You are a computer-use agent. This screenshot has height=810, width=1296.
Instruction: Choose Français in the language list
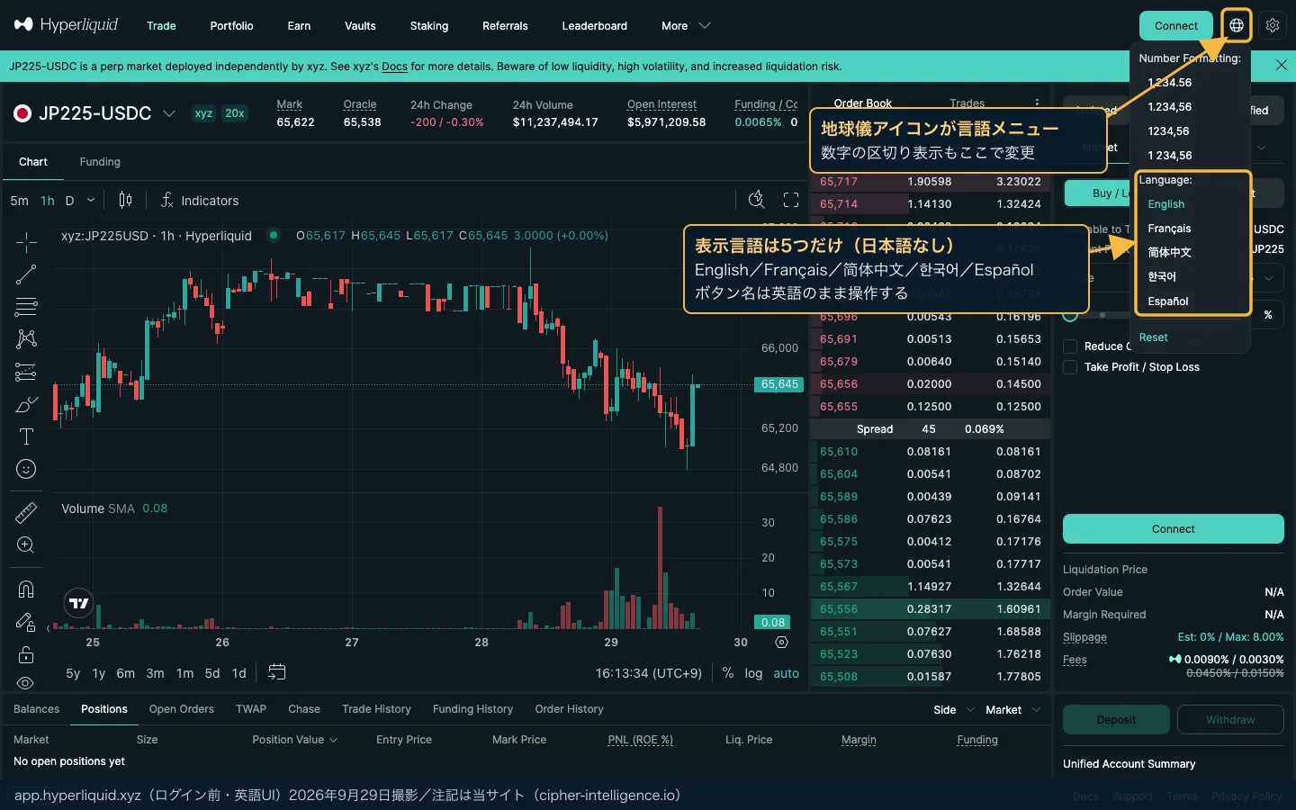[1169, 229]
